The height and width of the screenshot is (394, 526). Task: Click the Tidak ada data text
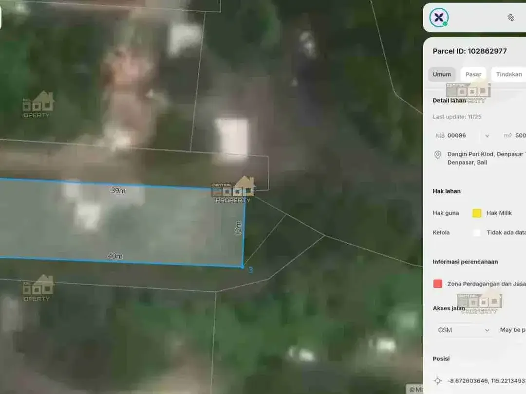point(506,233)
